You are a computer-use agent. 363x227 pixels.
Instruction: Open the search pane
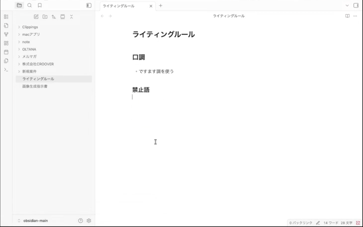pos(29,5)
